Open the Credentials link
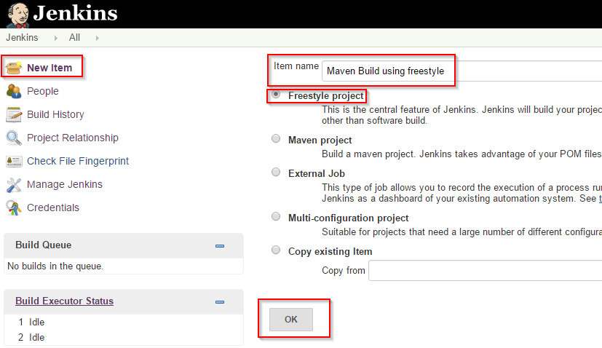 [53, 207]
